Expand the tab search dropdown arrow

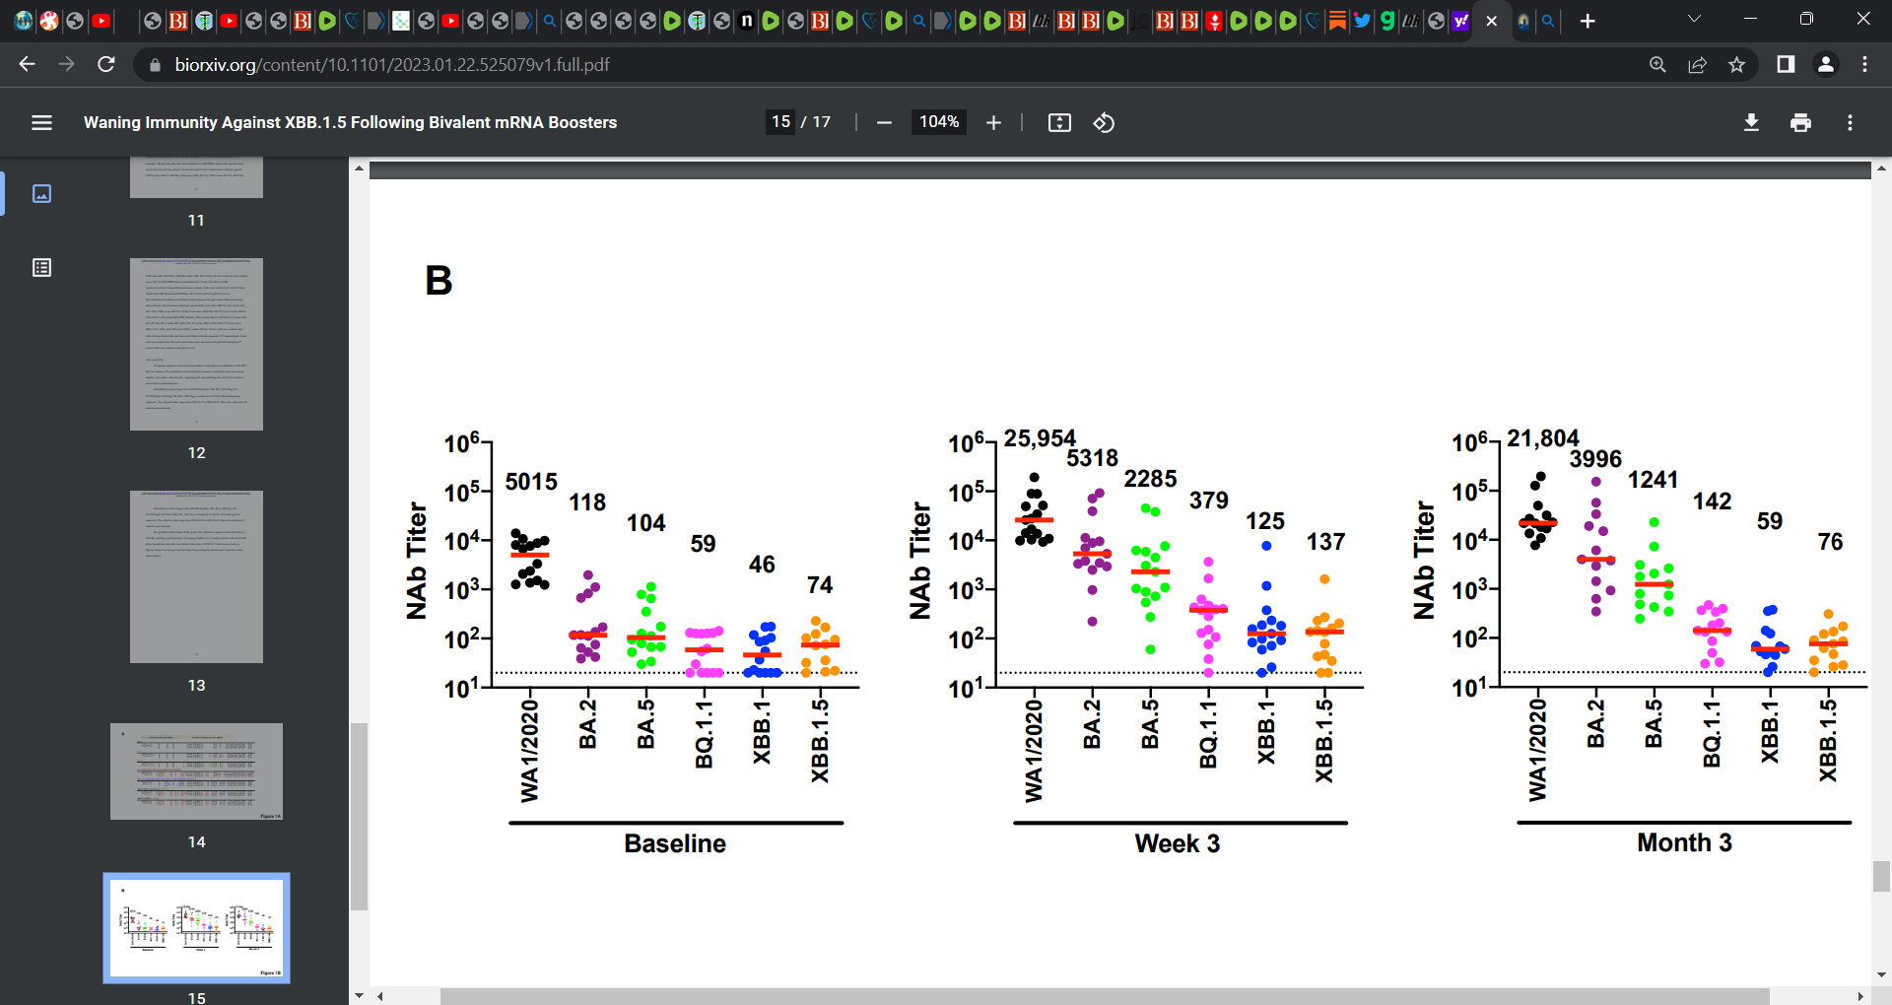pos(1694,20)
